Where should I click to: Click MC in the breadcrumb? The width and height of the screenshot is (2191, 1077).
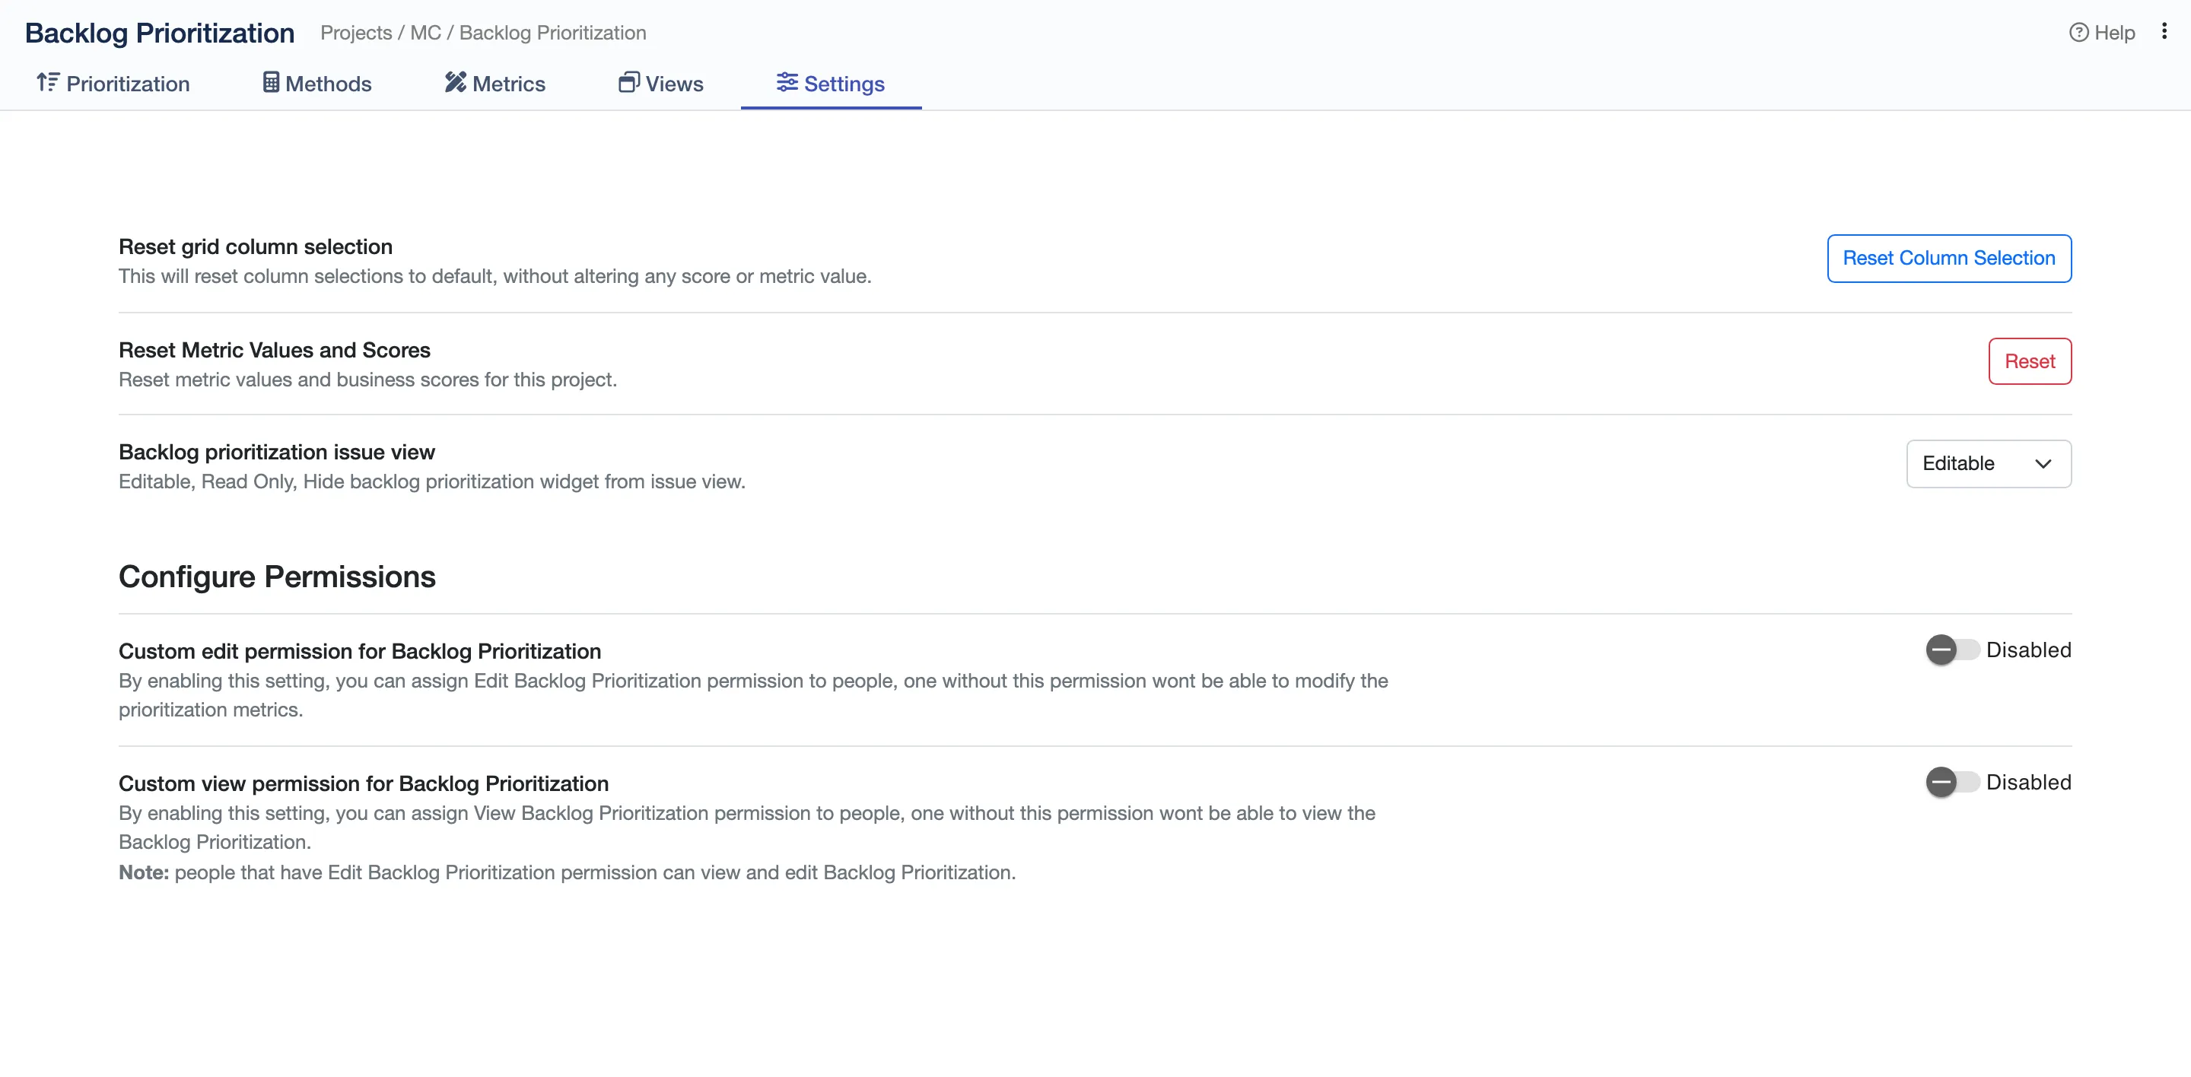[425, 32]
